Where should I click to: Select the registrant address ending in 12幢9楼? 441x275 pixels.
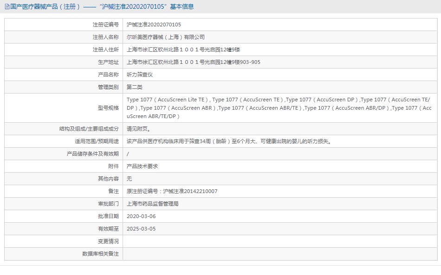click(x=183, y=50)
